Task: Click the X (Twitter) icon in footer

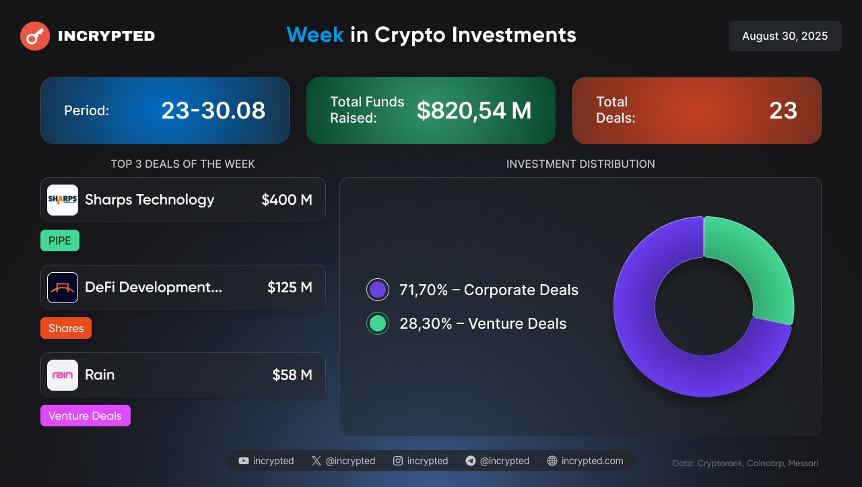Action: click(x=317, y=461)
